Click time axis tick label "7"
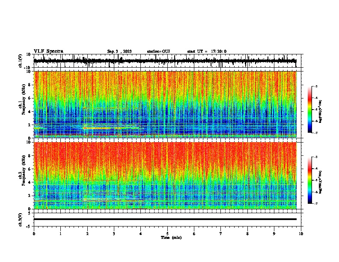 [221, 234]
